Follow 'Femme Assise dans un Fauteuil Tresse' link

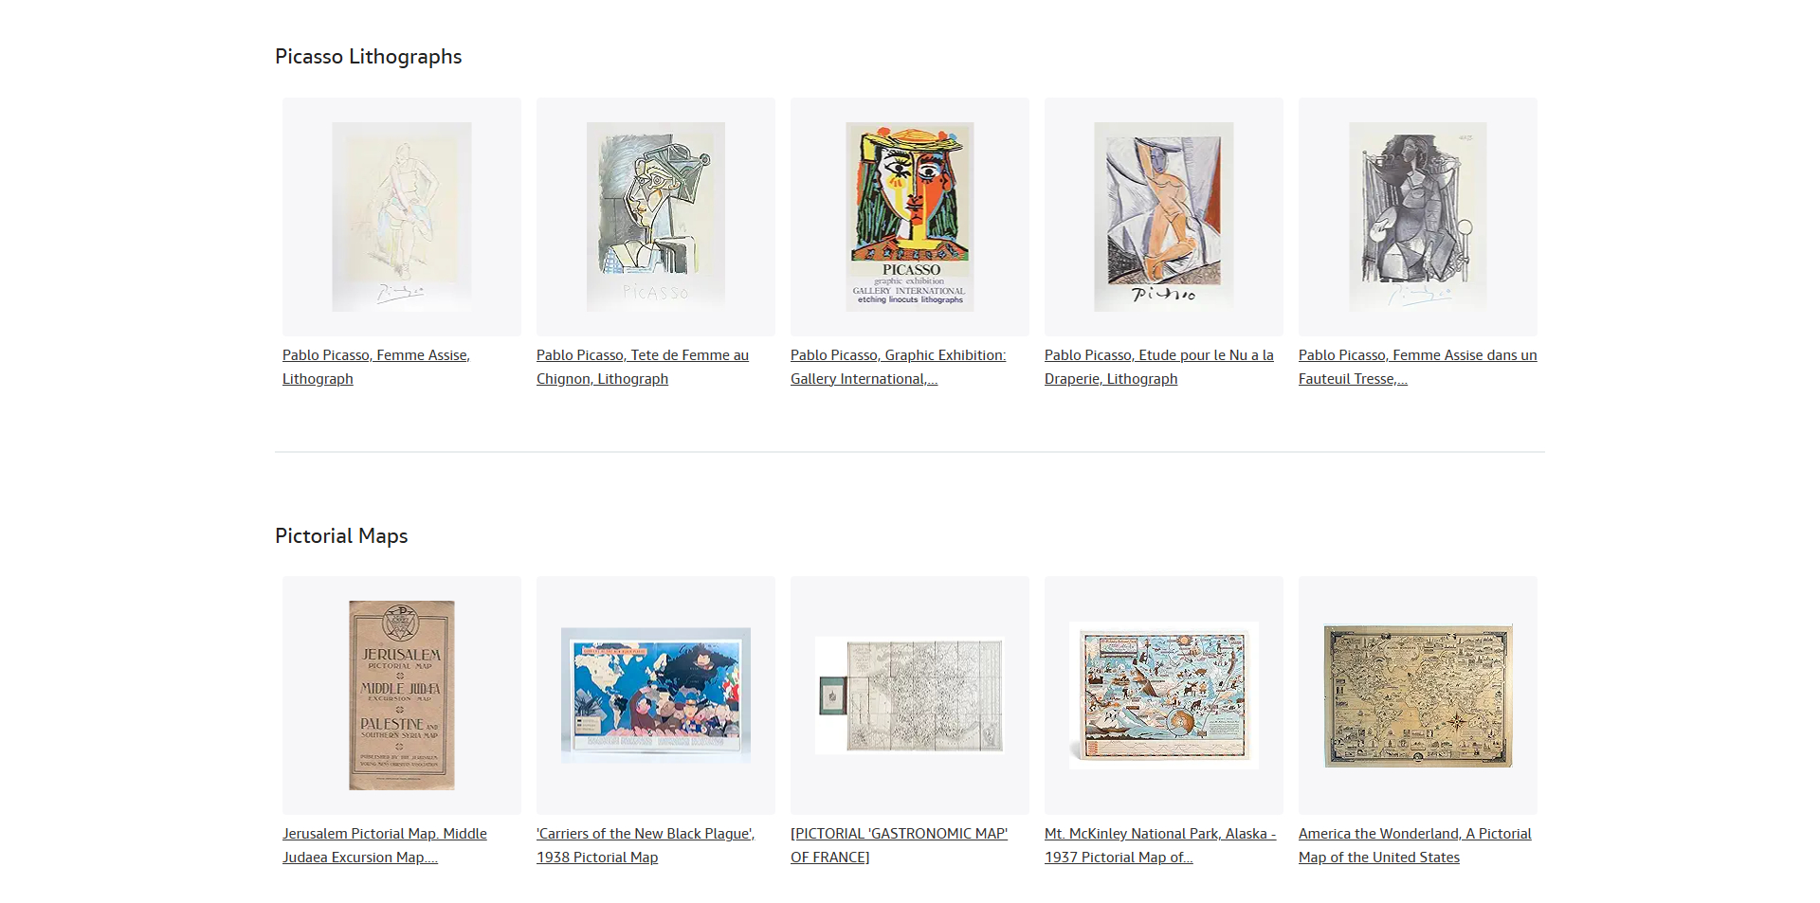pos(1418,367)
